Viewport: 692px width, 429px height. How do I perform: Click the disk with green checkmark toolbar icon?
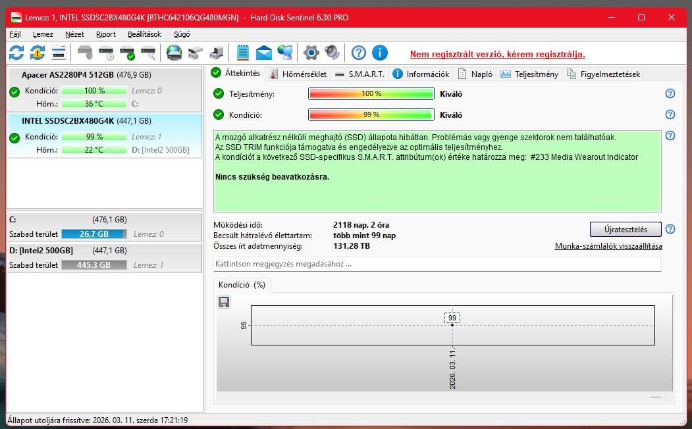click(x=128, y=53)
